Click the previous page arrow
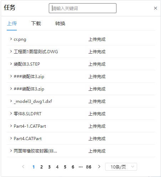161x177 pixels. click(23, 167)
